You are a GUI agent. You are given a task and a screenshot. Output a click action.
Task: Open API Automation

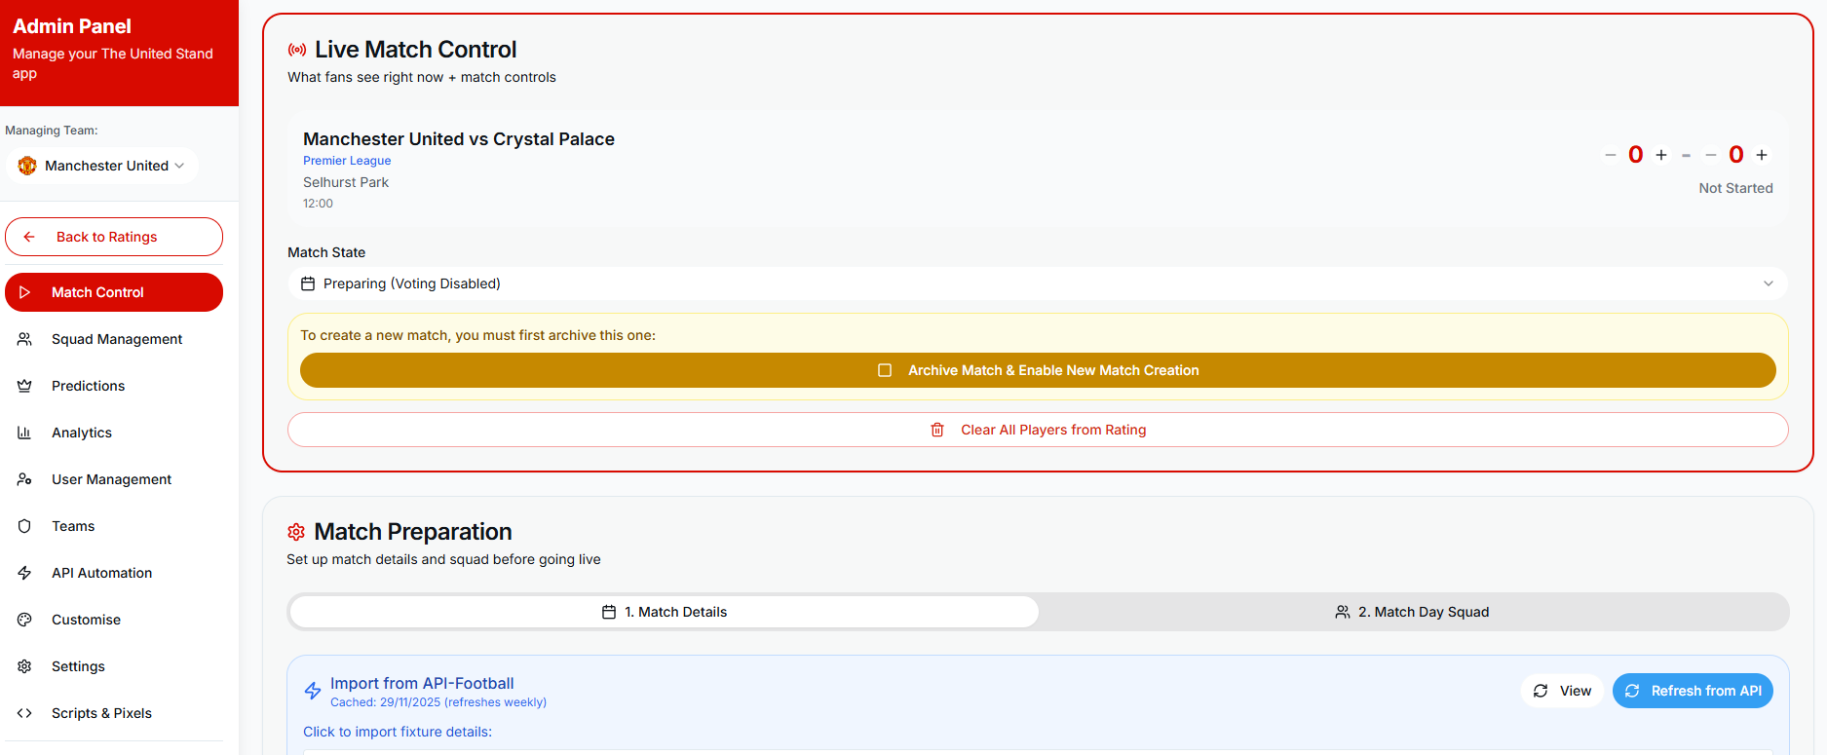point(114,573)
